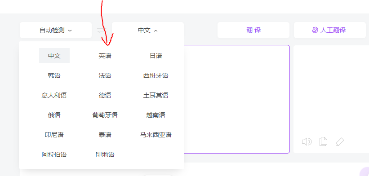Select 日语 in the language list
This screenshot has width=369, height=176.
click(156, 56)
